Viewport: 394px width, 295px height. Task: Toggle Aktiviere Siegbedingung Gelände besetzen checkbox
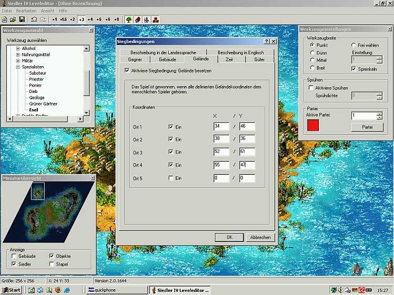[x=127, y=70]
